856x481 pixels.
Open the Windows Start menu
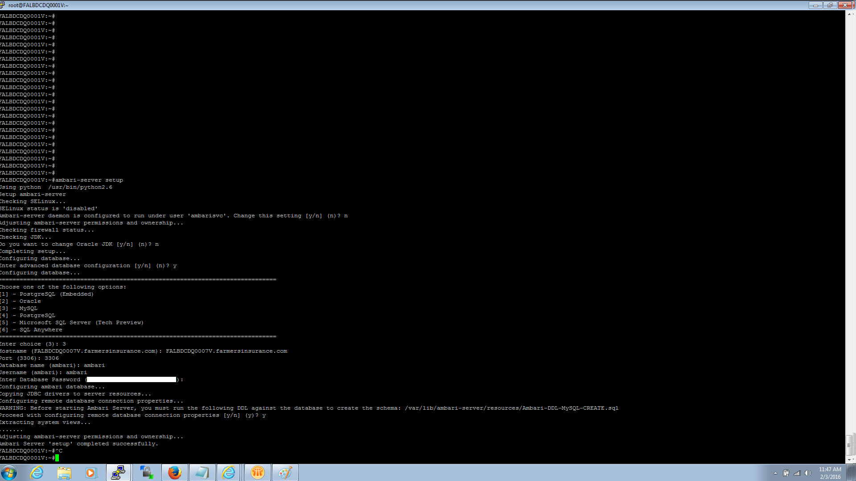[x=9, y=472]
